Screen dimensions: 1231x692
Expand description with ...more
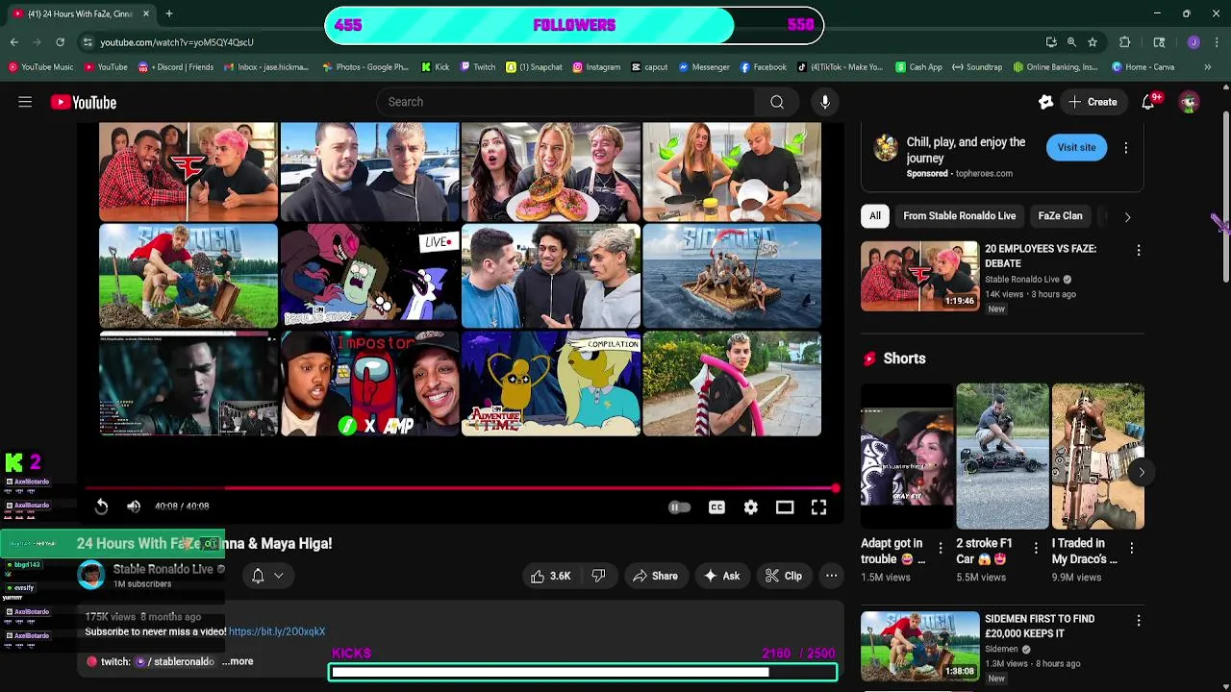pyautogui.click(x=238, y=661)
